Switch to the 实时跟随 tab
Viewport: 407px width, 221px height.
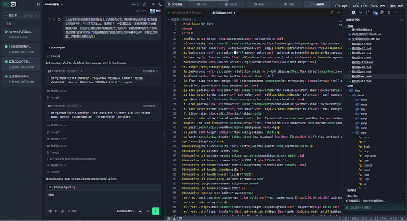(175, 4)
